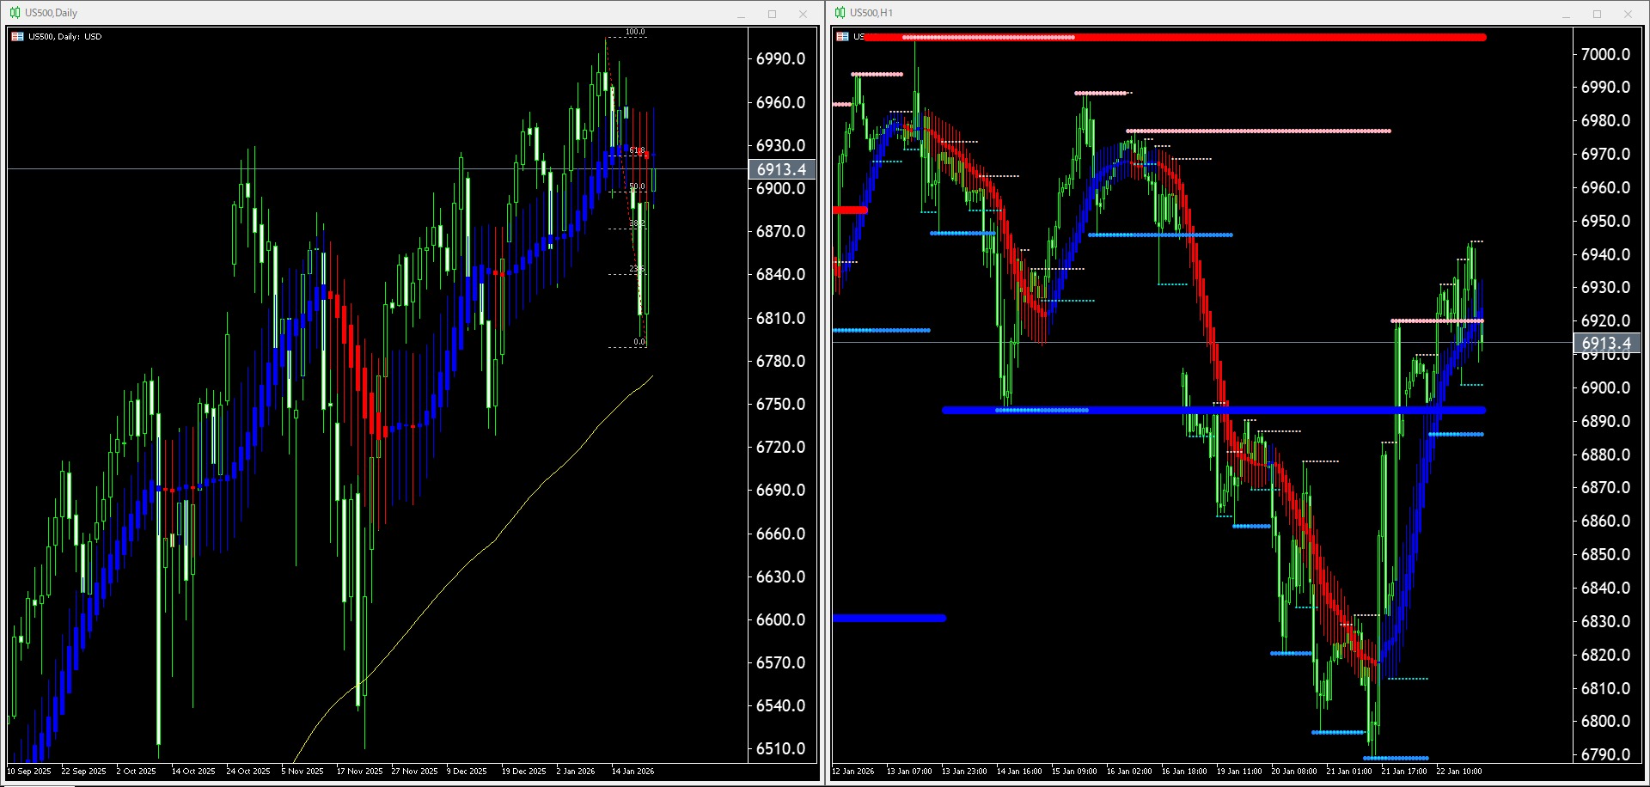Image resolution: width=1650 pixels, height=787 pixels.
Task: Maximize the US500,Daily chart window
Action: pos(772,14)
